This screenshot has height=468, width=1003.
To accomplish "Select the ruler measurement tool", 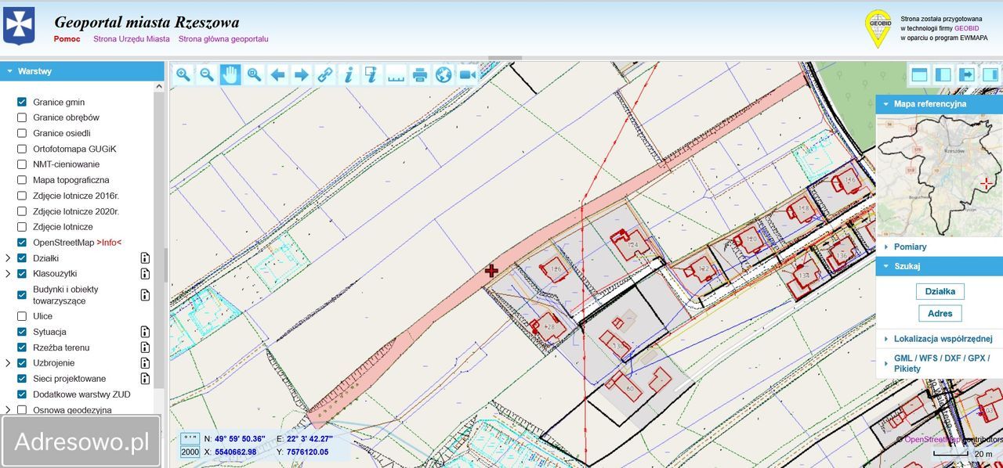I will click(396, 75).
